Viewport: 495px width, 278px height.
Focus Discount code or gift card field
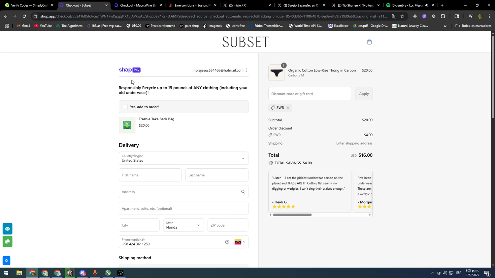pyautogui.click(x=310, y=94)
